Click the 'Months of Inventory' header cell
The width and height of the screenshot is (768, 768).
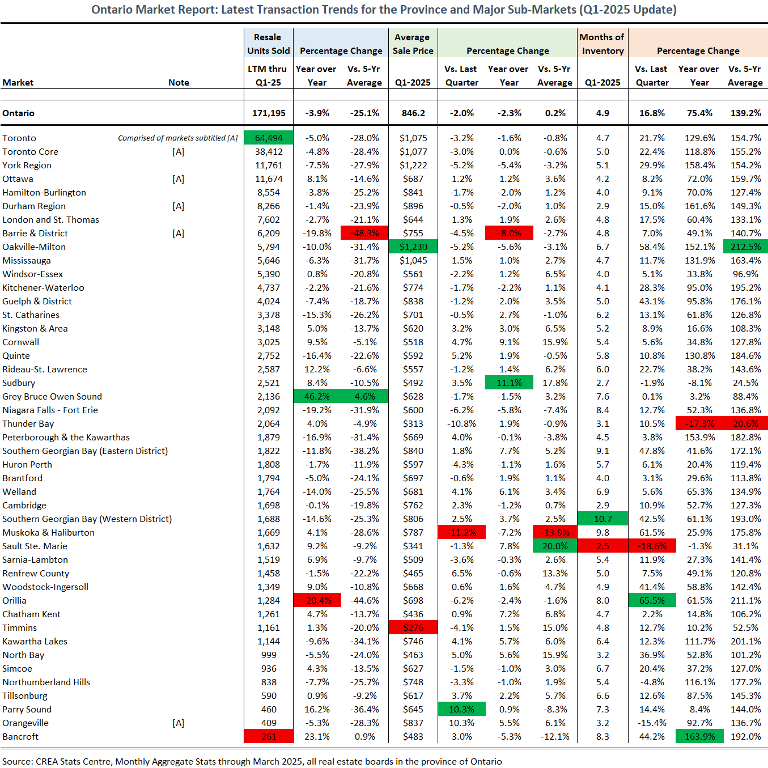(602, 44)
